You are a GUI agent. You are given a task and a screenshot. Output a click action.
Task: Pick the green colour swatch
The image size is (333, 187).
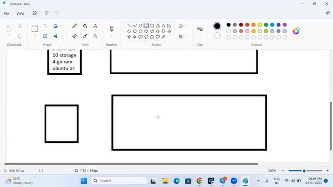click(266, 25)
